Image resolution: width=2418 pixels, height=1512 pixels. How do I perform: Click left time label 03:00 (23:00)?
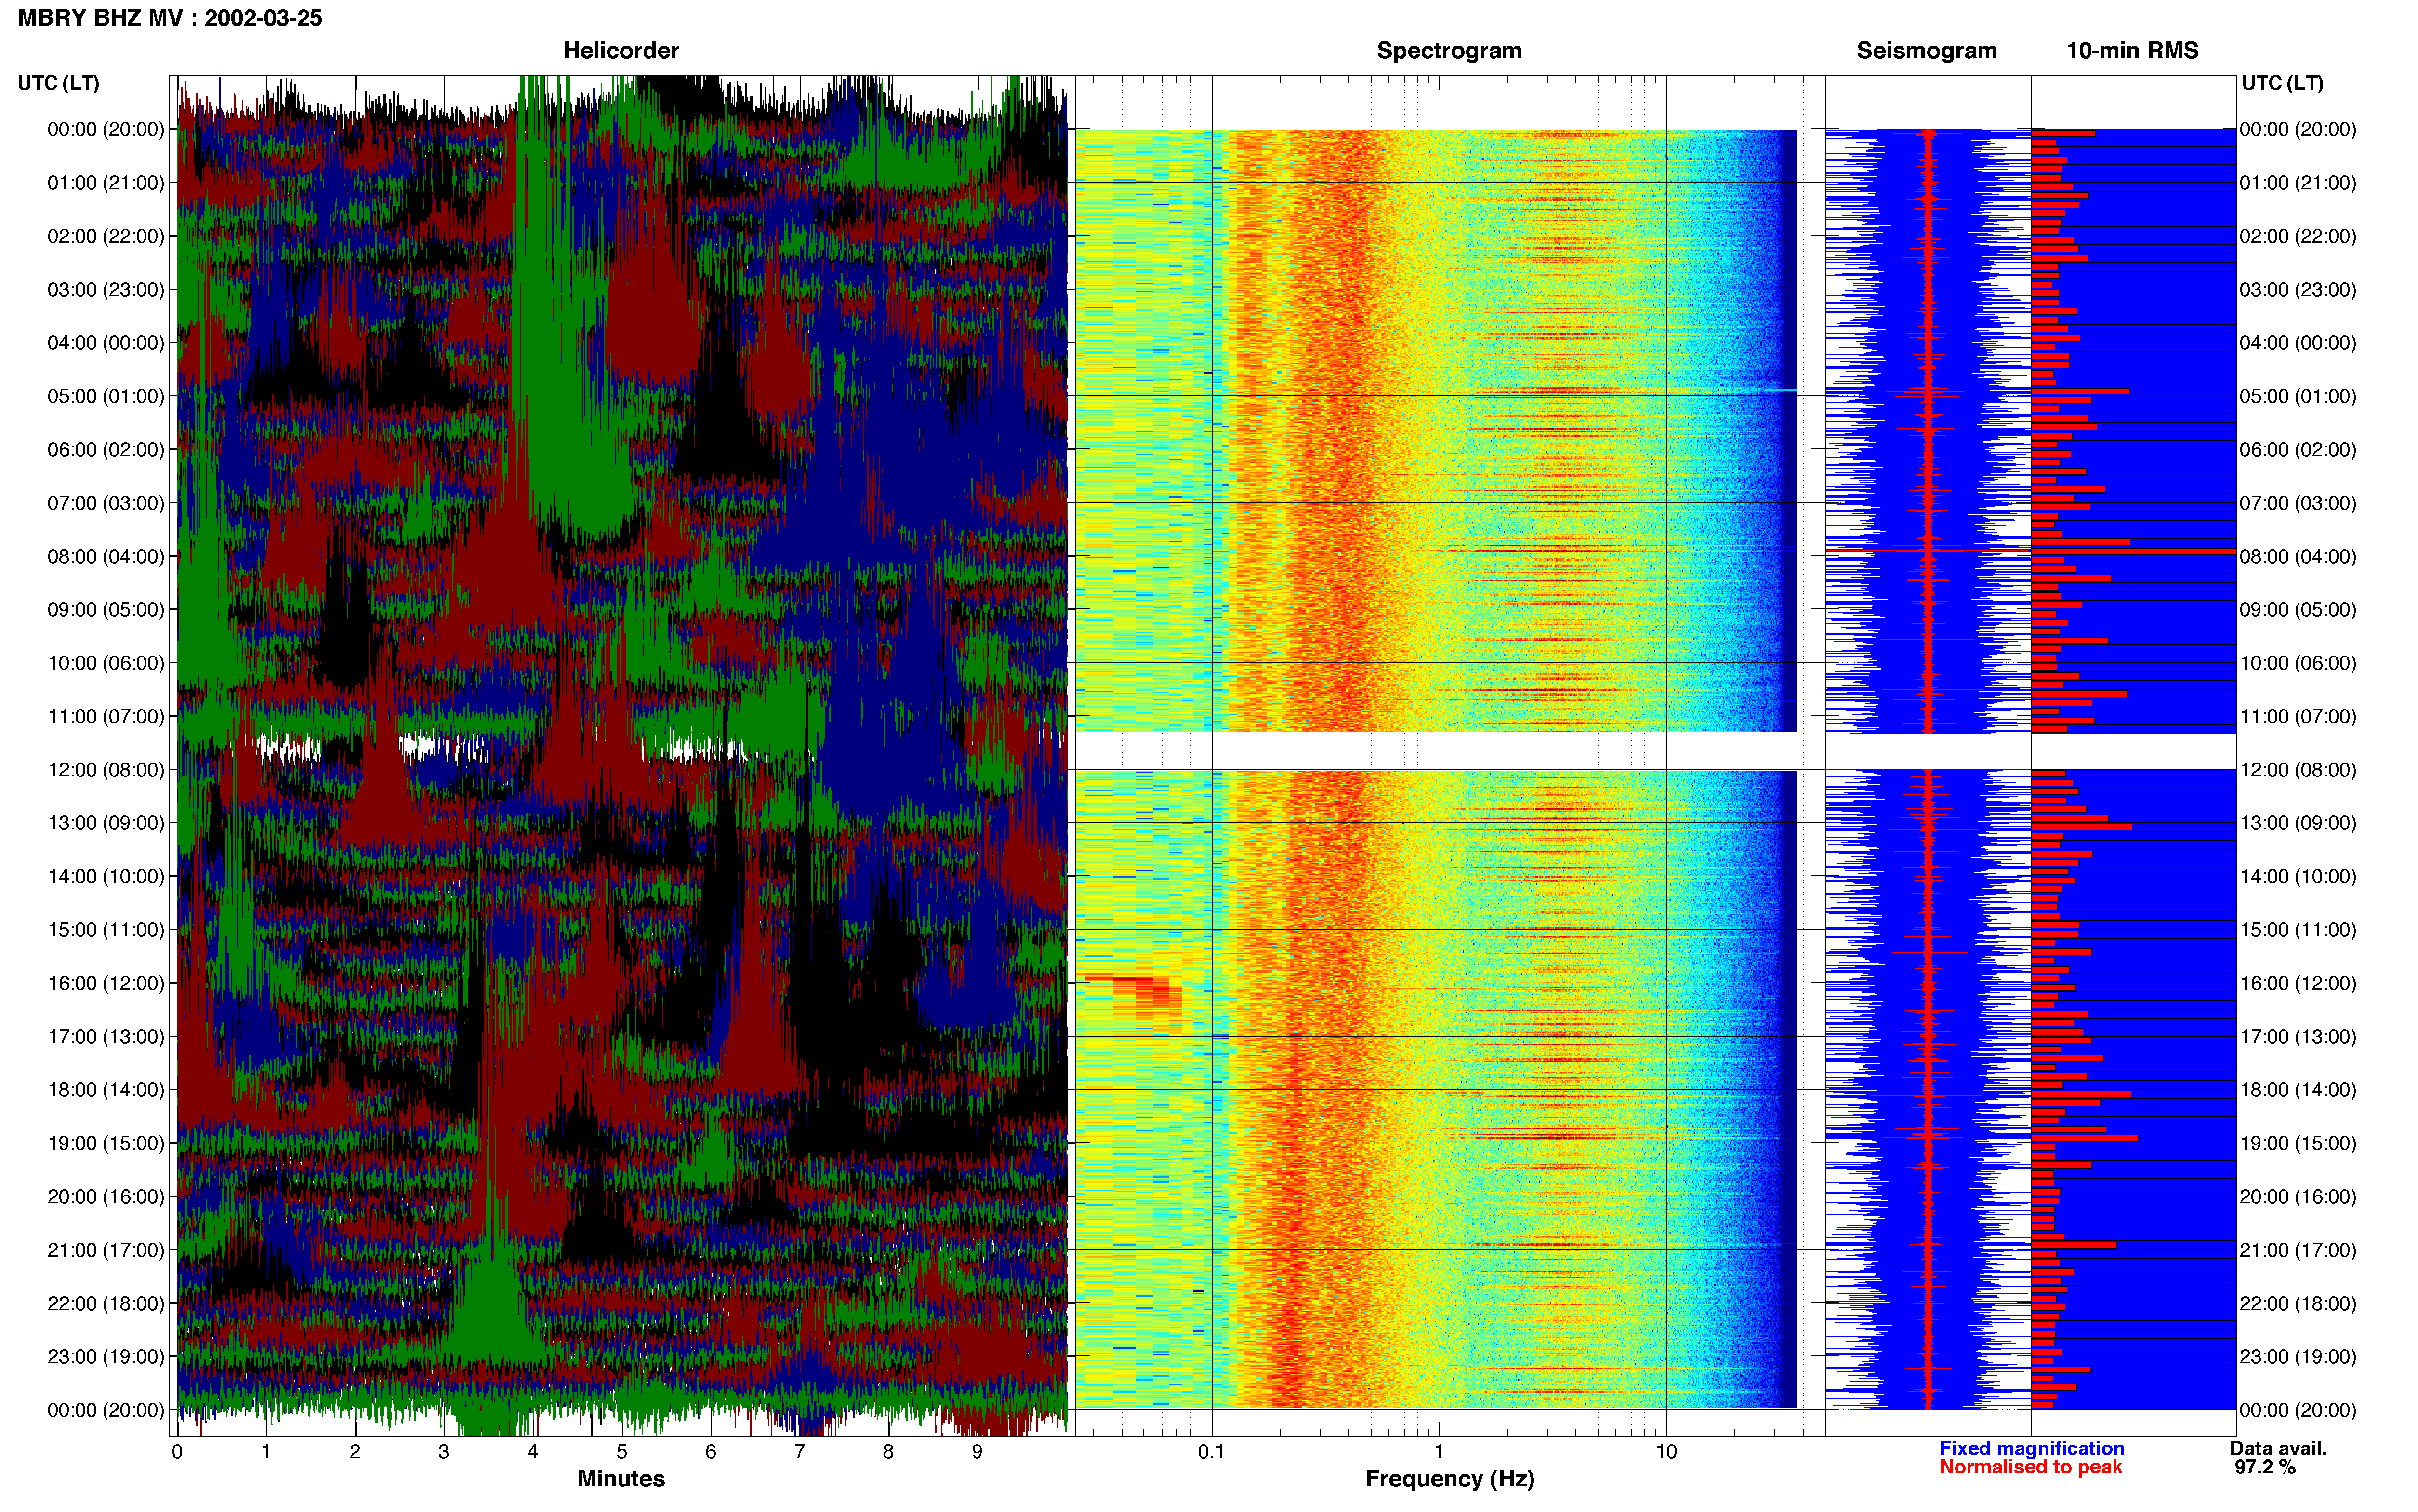pos(106,290)
